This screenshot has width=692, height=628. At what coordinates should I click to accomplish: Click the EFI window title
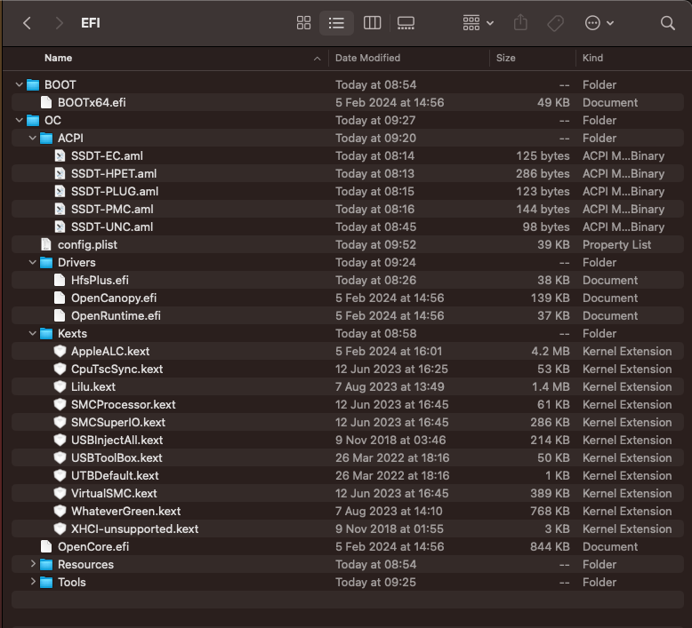coord(91,23)
